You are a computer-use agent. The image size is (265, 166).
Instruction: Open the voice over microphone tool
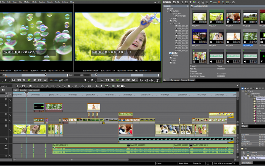pyautogui.click(x=101, y=86)
